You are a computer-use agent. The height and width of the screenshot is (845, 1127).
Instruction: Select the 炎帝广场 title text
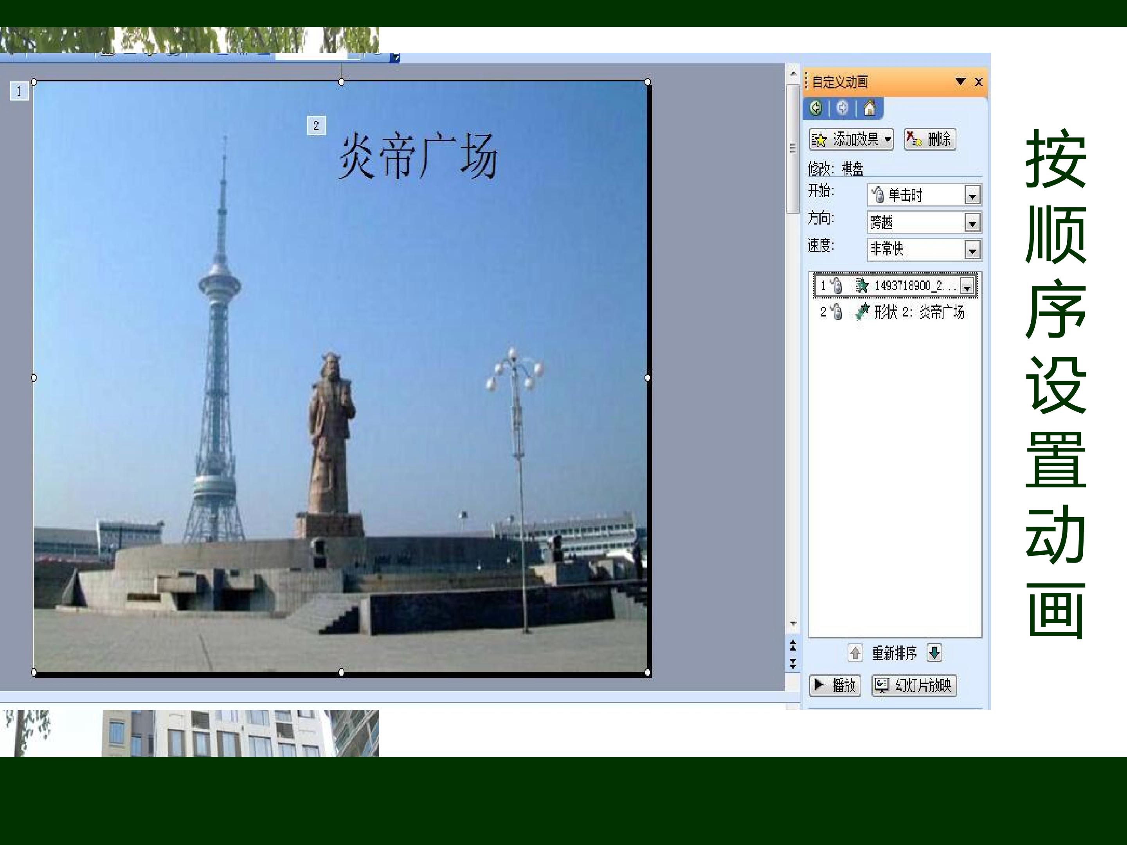[x=418, y=155]
